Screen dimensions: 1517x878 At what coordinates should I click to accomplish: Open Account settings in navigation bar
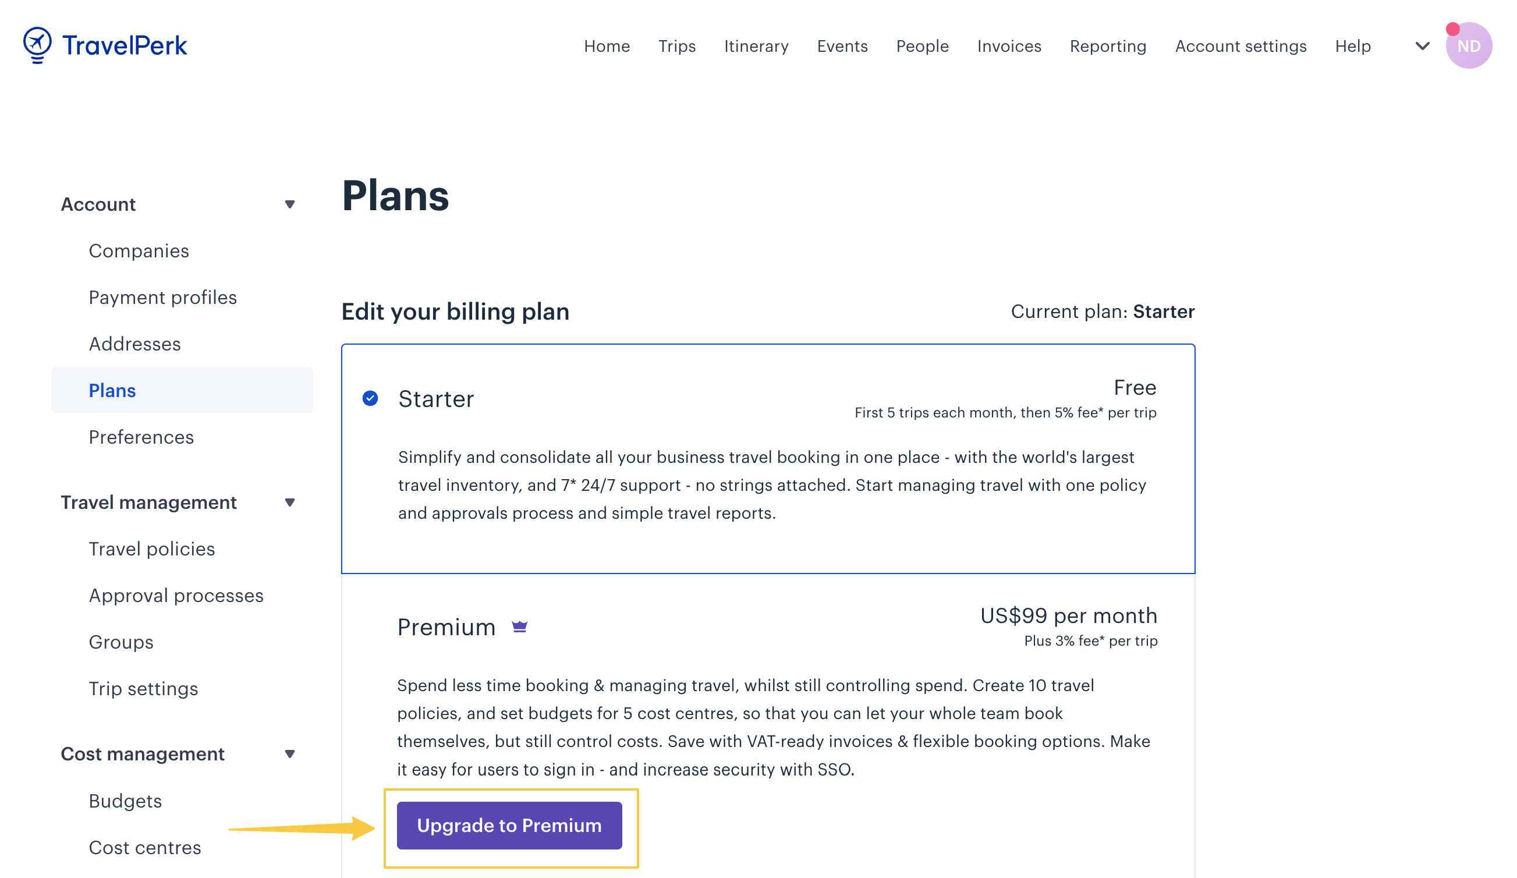(x=1240, y=47)
